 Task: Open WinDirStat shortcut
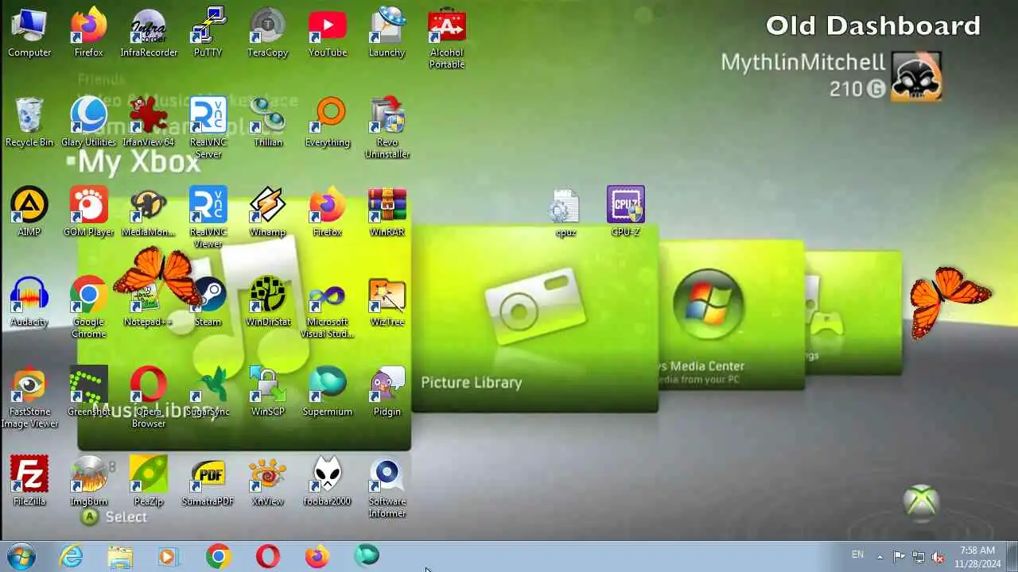click(x=268, y=302)
